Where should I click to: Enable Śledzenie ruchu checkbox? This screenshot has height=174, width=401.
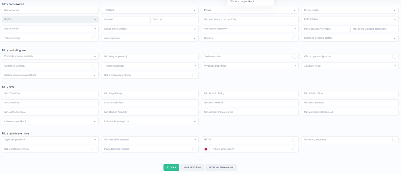click(x=294, y=57)
